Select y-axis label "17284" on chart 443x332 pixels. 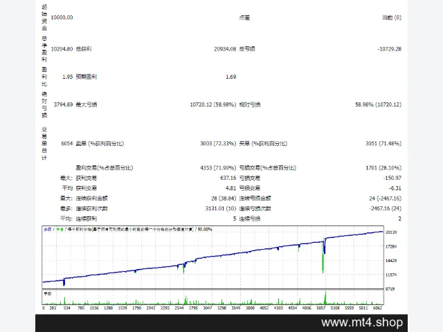point(391,246)
